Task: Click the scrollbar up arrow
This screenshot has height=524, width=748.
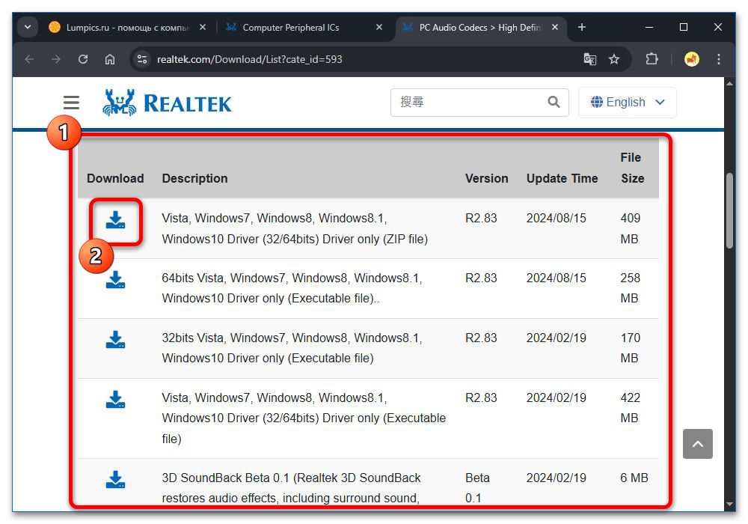Action: pyautogui.click(x=729, y=84)
